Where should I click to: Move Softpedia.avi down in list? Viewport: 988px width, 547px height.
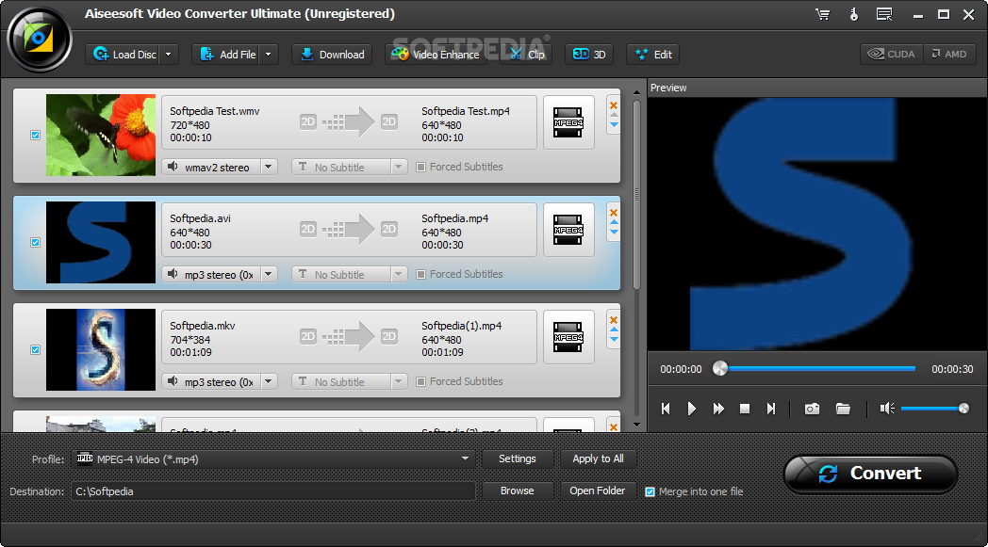pyautogui.click(x=614, y=233)
